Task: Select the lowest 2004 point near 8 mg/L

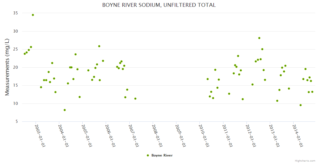Action: coord(65,110)
